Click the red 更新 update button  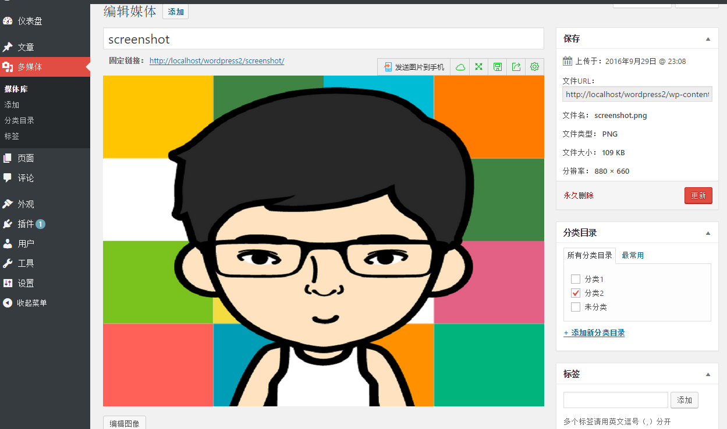[x=698, y=195]
